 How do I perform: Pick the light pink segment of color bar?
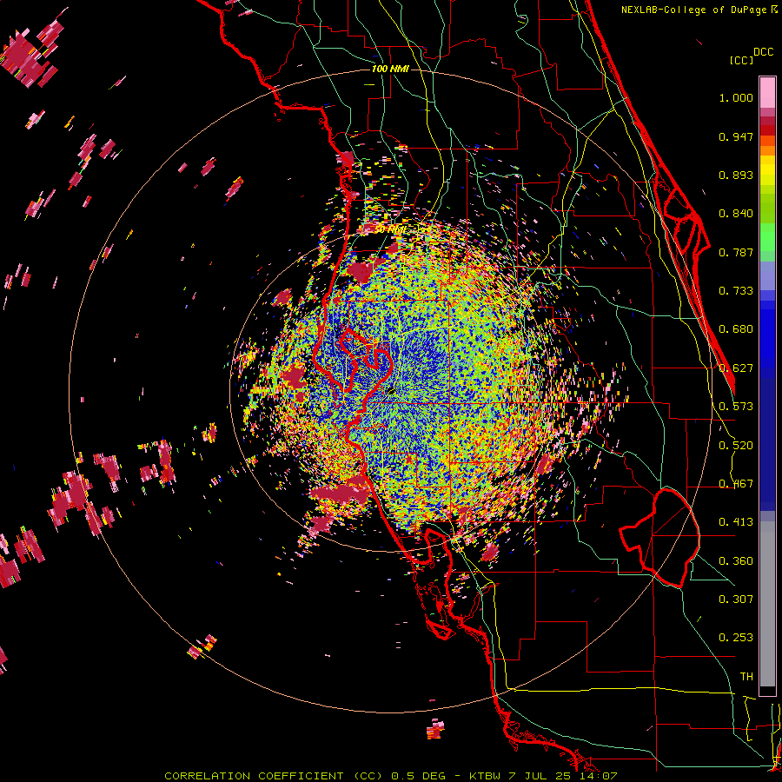coord(767,93)
